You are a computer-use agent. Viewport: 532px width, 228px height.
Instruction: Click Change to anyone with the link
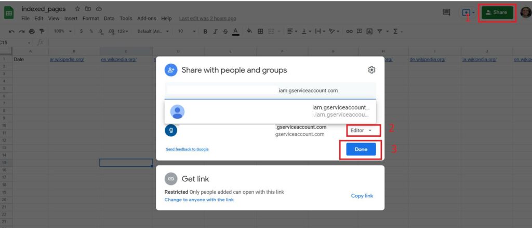pyautogui.click(x=199, y=199)
